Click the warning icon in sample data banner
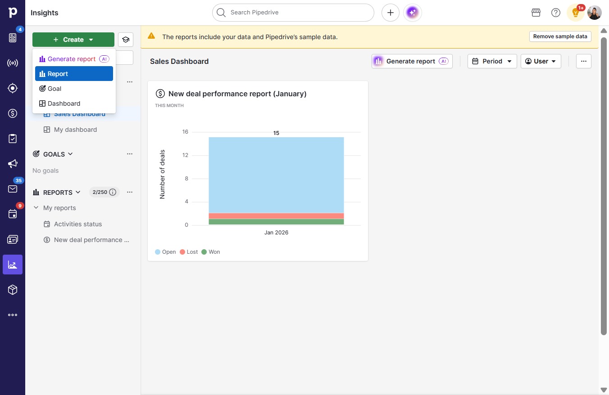This screenshot has width=609, height=395. pos(151,36)
